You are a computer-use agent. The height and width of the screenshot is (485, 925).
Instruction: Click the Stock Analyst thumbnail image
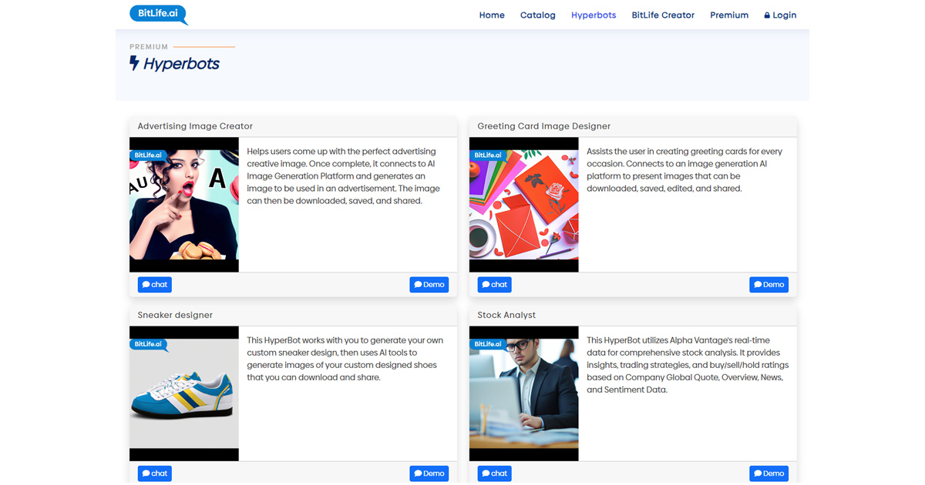pyautogui.click(x=524, y=393)
